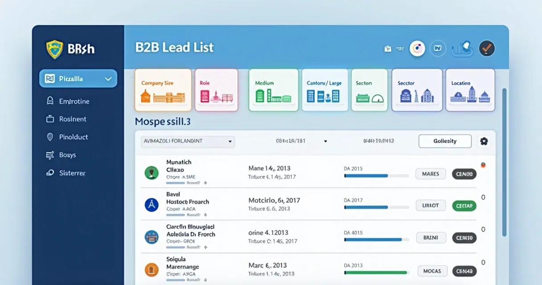Viewport: 542px width, 285px height.
Task: Click the avatar for Carcfin Blouugiacl
Action: (x=152, y=237)
